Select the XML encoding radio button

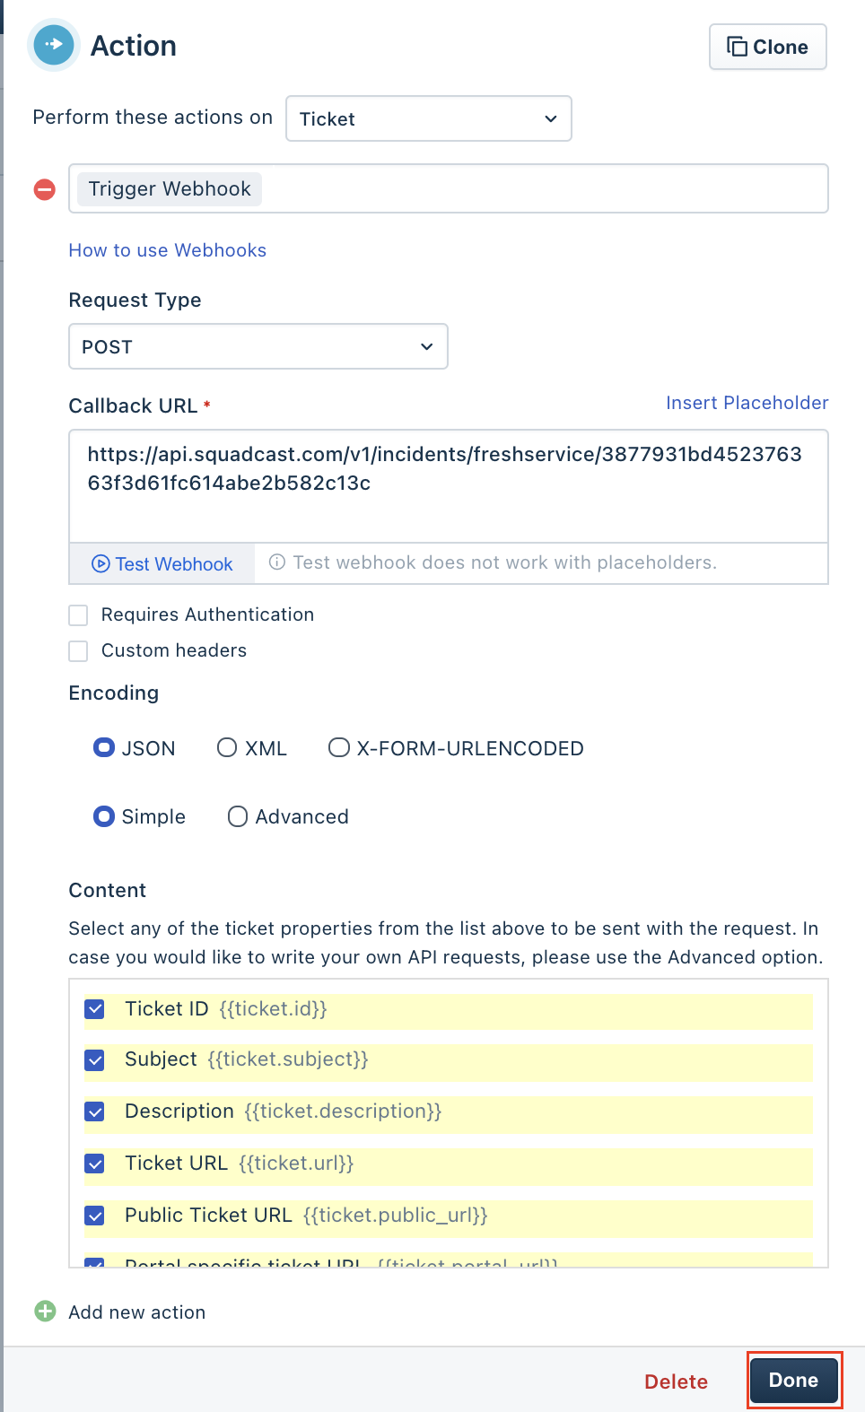pyautogui.click(x=226, y=747)
